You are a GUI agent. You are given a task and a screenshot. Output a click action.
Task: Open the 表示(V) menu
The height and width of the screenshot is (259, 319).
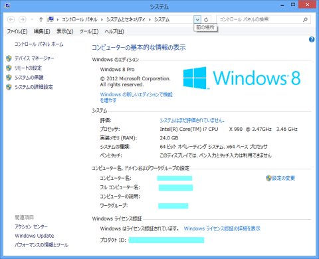click(65, 31)
